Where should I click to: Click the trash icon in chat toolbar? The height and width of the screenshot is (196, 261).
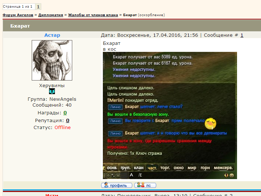(x=118, y=175)
